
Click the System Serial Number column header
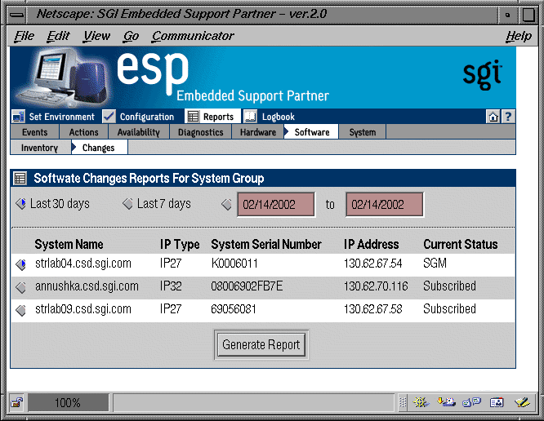(266, 244)
